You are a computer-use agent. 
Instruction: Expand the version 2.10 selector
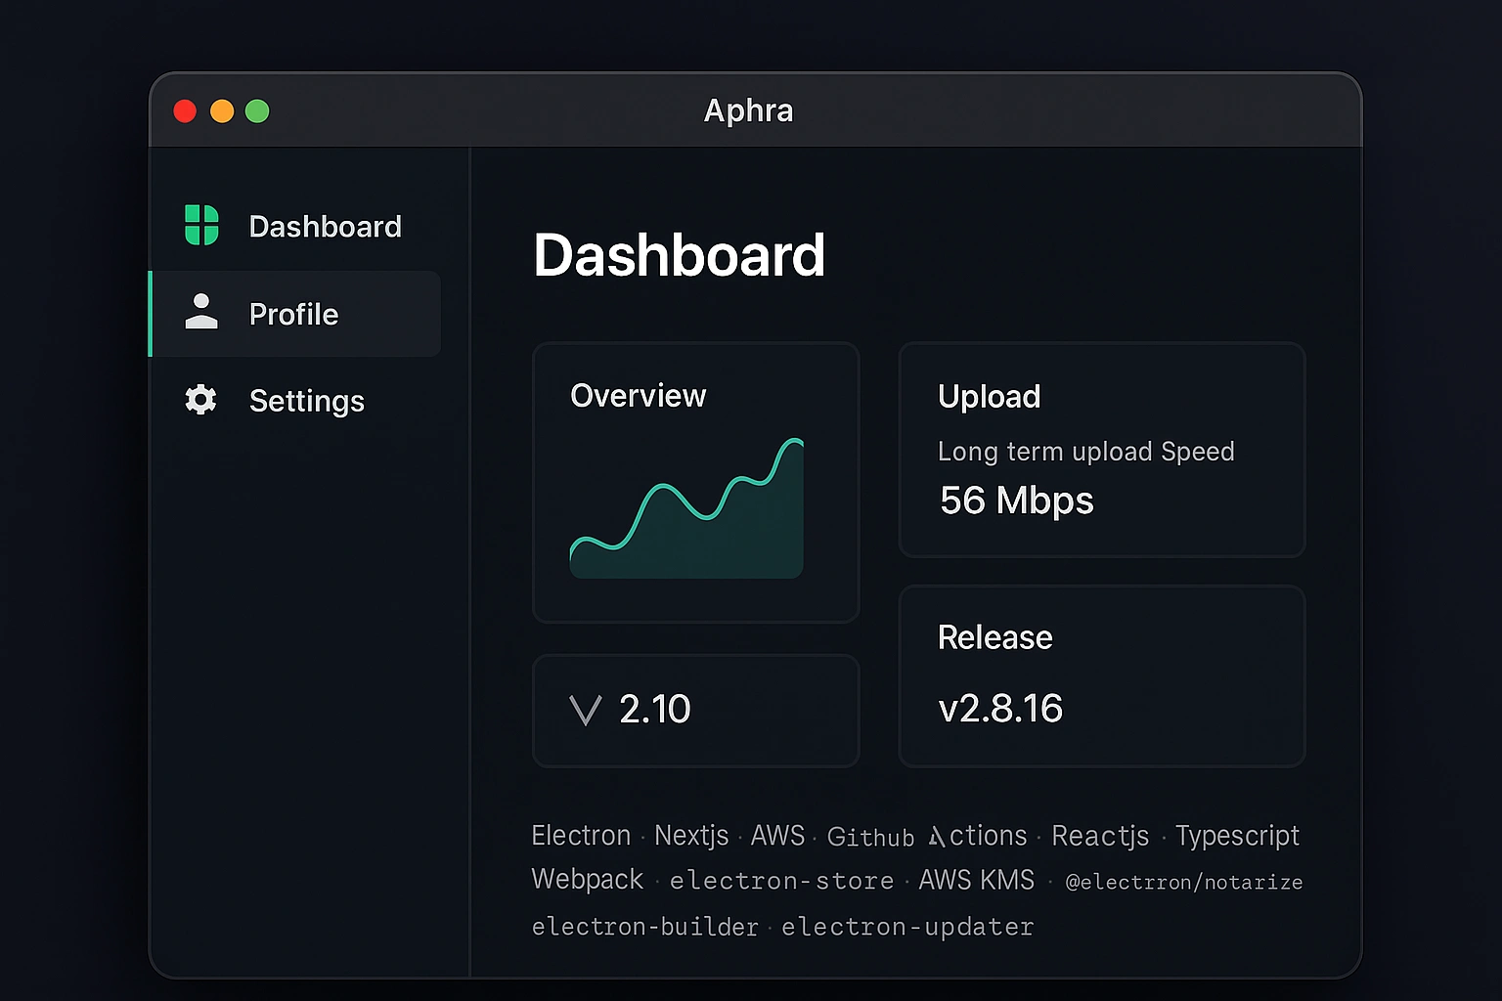[x=695, y=711]
